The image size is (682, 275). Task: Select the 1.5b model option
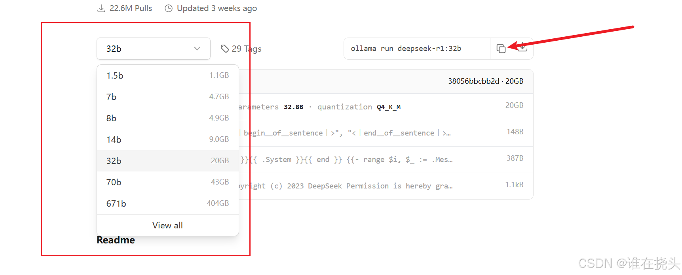(168, 75)
